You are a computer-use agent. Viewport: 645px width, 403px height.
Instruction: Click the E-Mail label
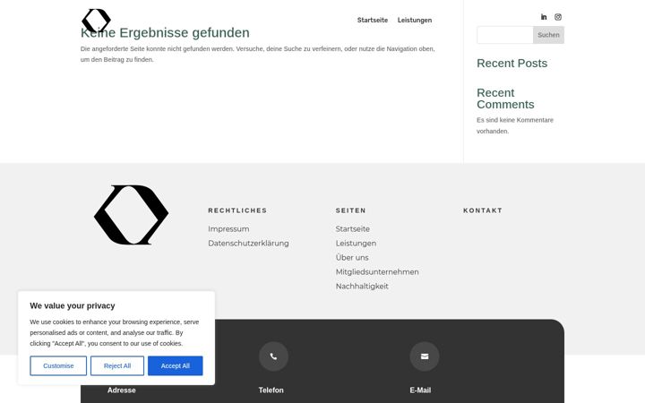tap(420, 390)
